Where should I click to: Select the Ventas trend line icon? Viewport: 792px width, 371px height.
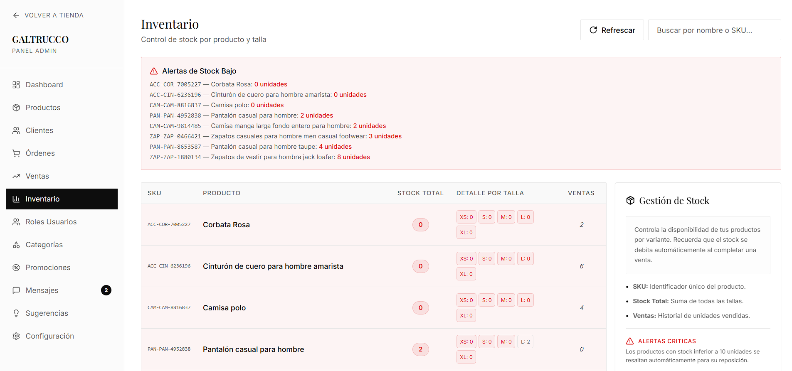coord(16,176)
